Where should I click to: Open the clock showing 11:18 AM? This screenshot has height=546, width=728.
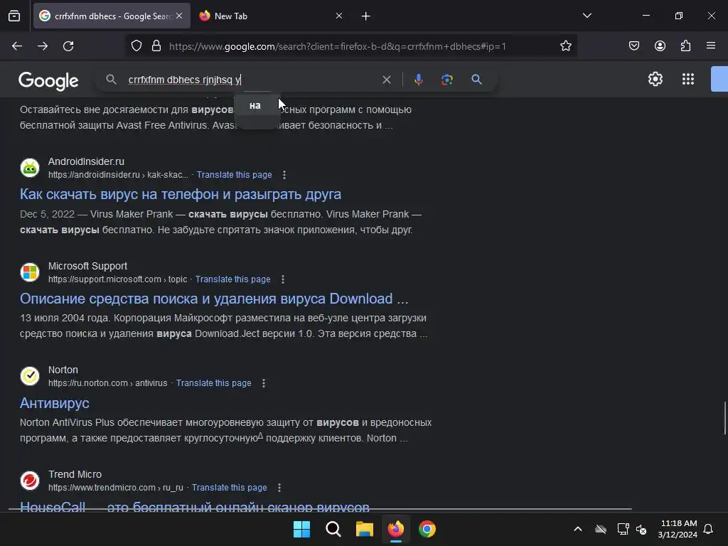pyautogui.click(x=678, y=529)
